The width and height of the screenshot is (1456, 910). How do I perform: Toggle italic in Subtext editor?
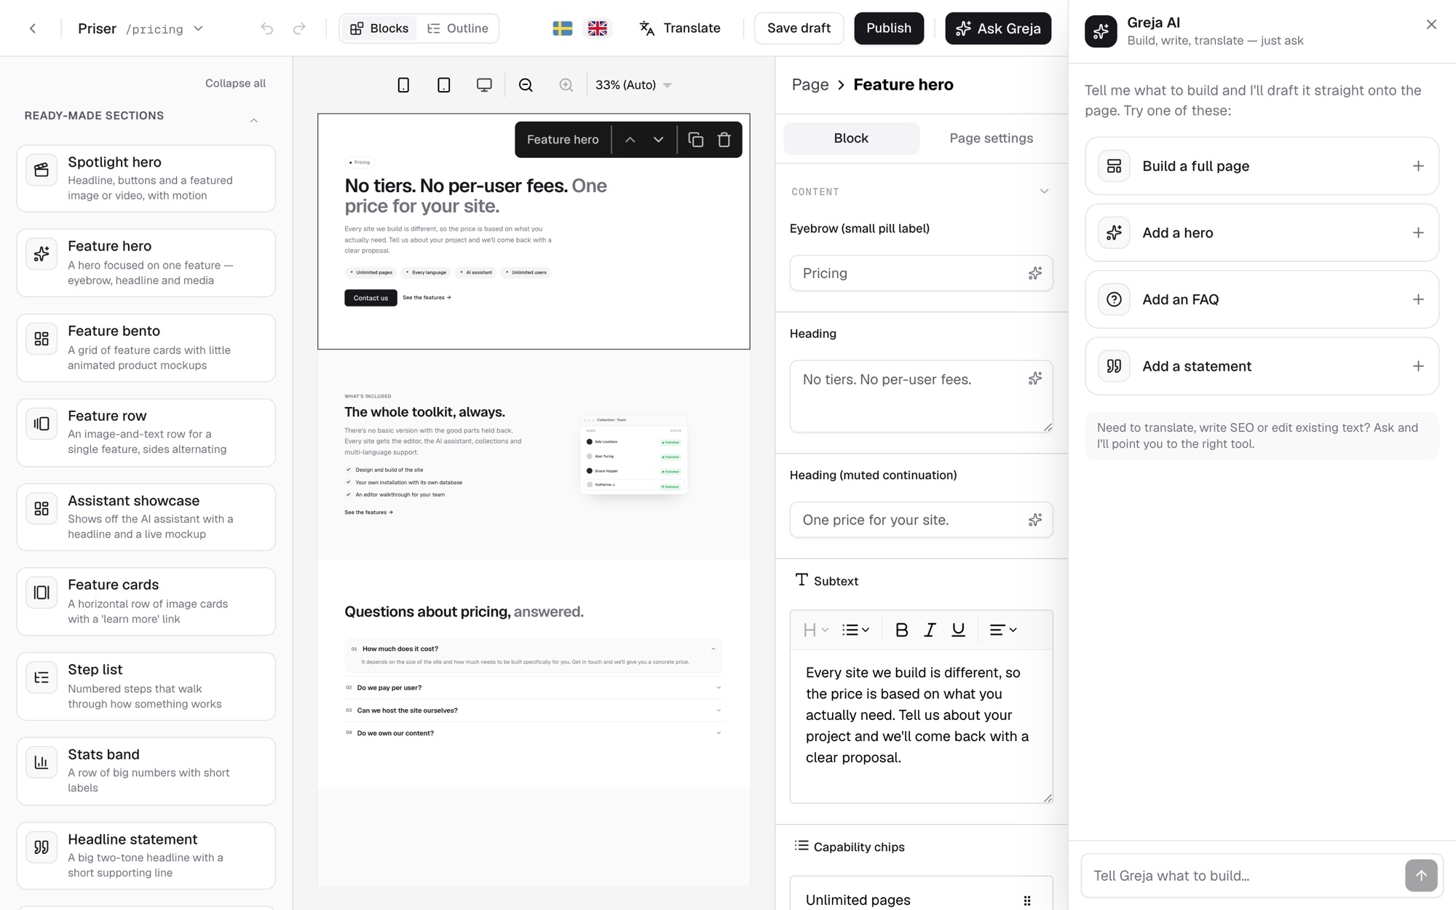[930, 630]
